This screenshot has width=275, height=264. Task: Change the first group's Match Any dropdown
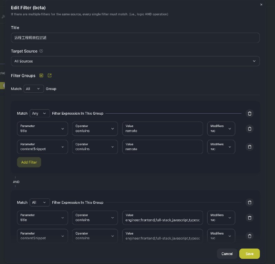point(40,114)
